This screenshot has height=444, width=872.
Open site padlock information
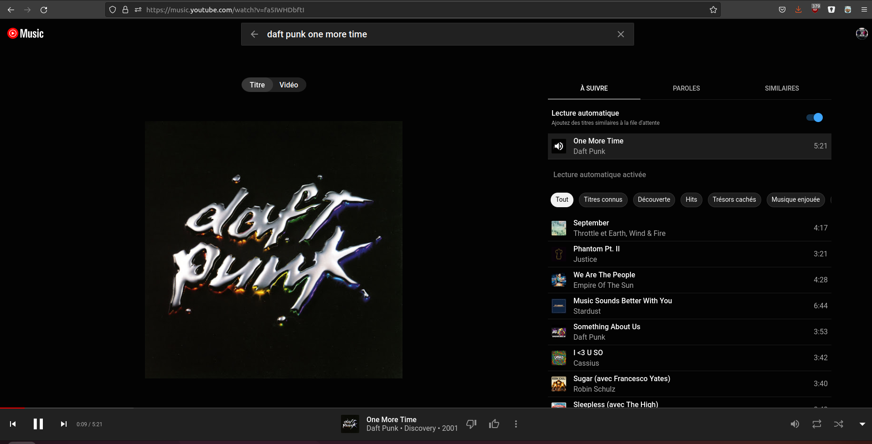[x=125, y=10]
